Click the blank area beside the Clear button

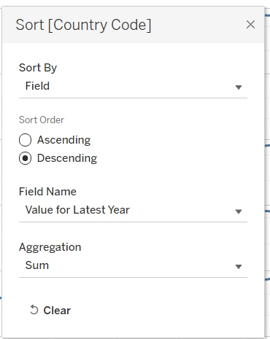(158, 311)
